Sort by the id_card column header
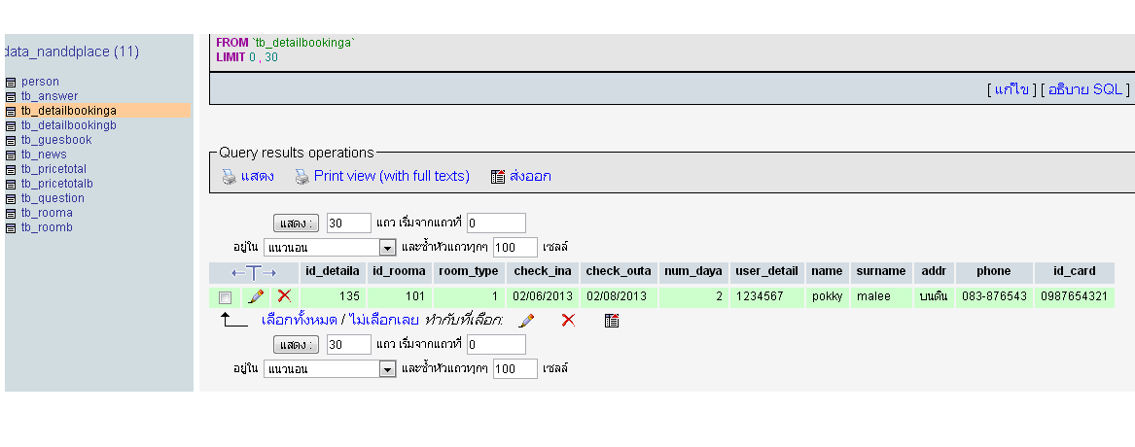The width and height of the screenshot is (1135, 447). [1074, 271]
